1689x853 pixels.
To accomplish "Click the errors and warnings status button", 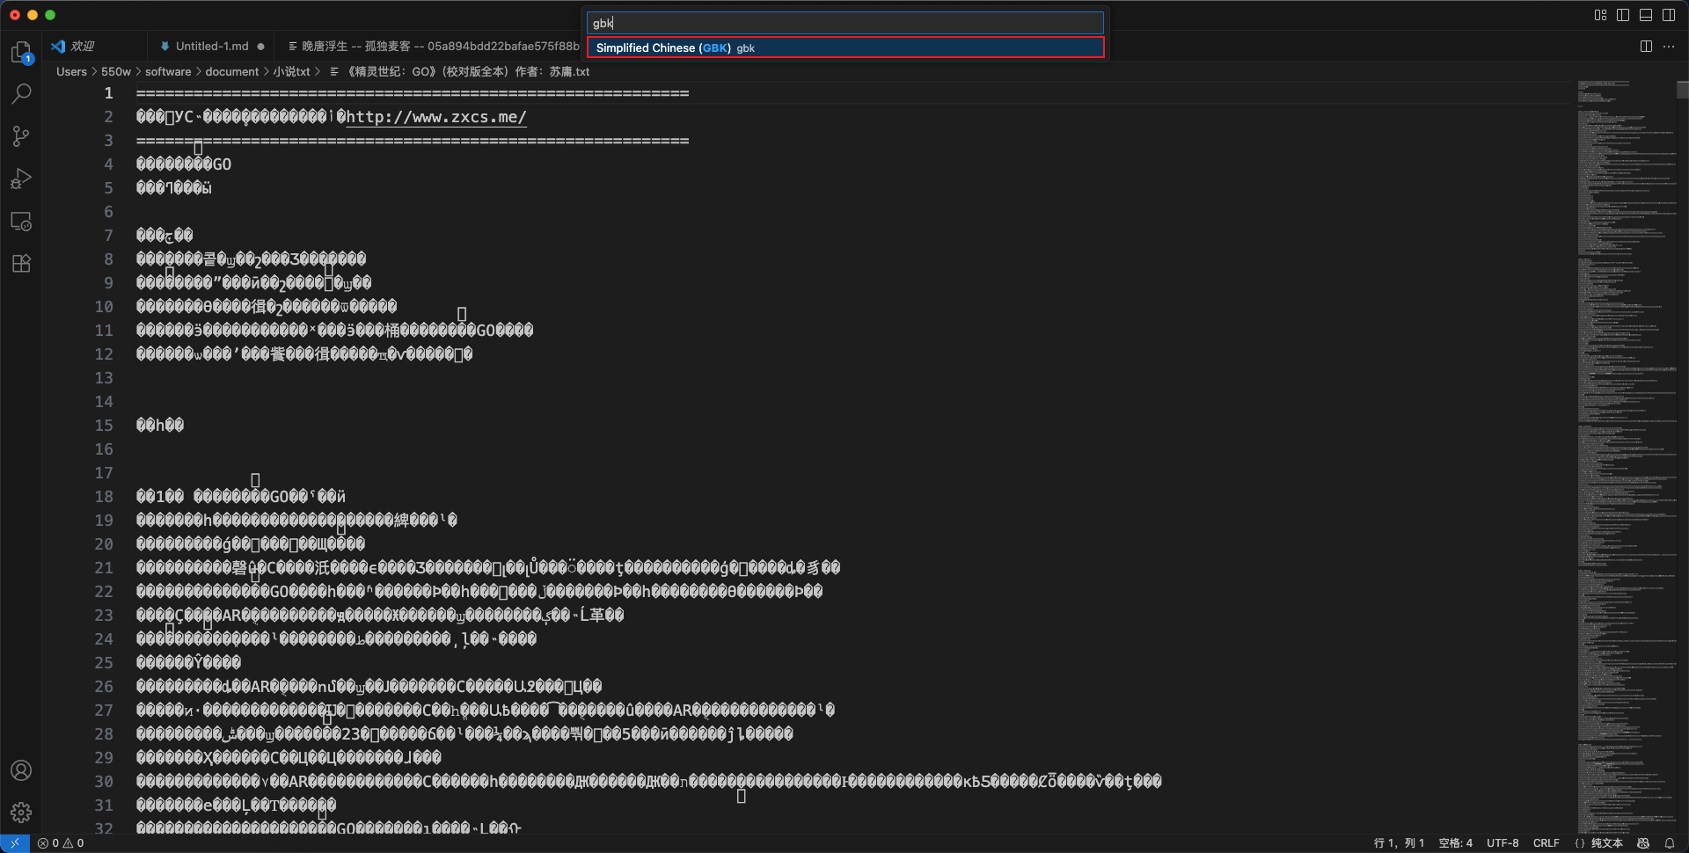I will pos(61,842).
